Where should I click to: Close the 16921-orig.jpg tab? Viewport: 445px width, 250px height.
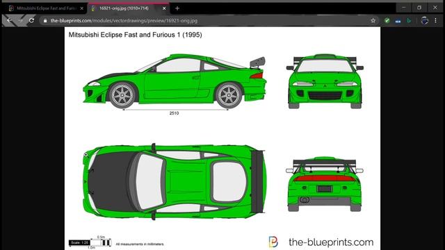click(164, 8)
